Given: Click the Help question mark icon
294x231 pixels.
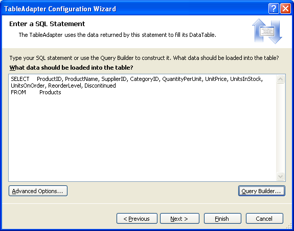Looking at the screenshot, I should (x=274, y=9).
